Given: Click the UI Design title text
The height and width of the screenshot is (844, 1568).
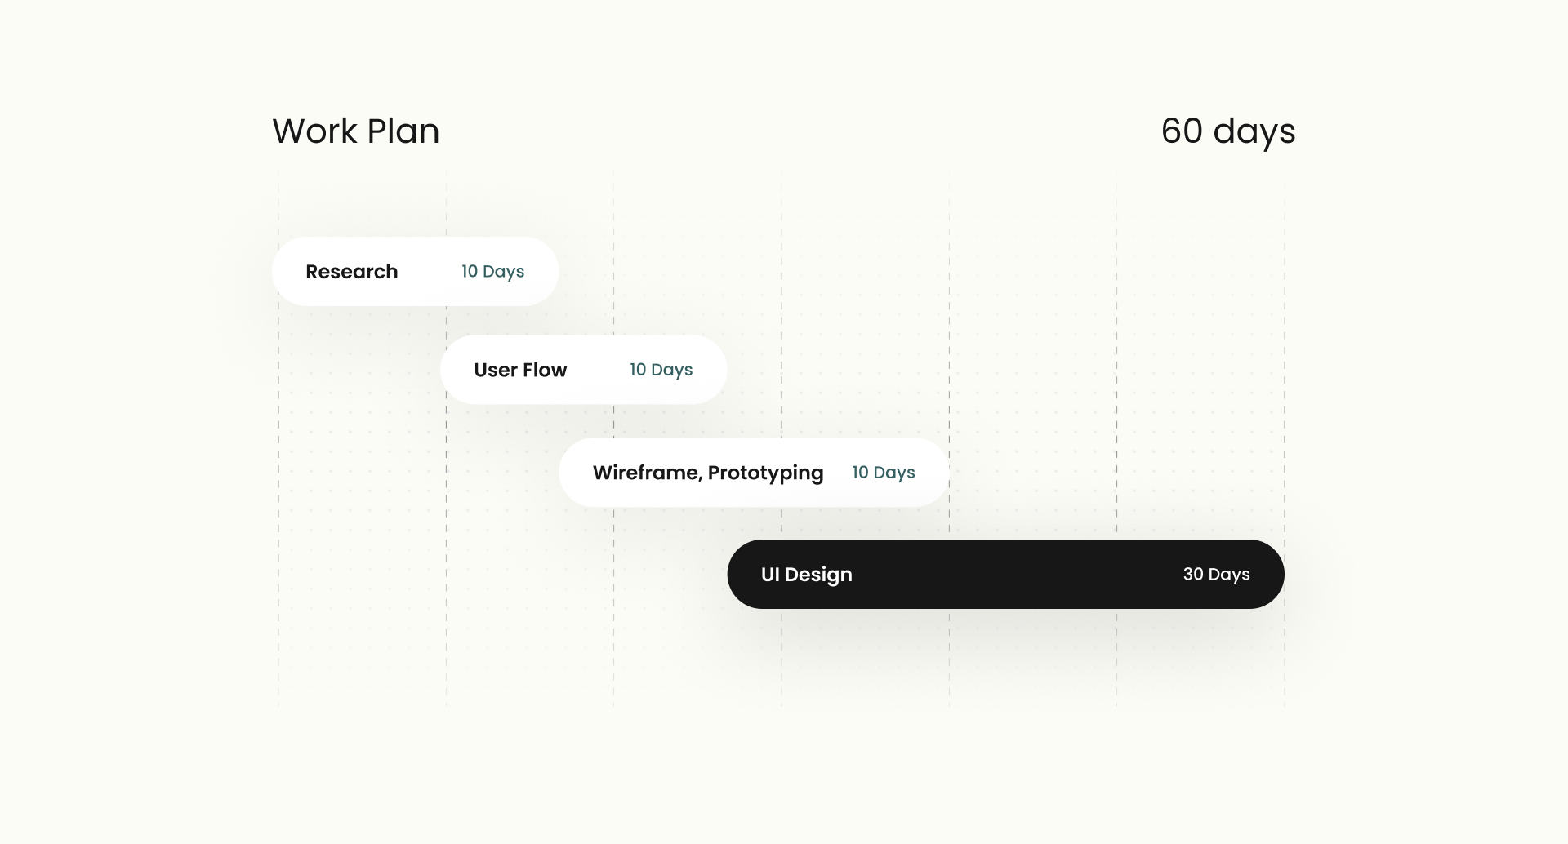Looking at the screenshot, I should 806,575.
